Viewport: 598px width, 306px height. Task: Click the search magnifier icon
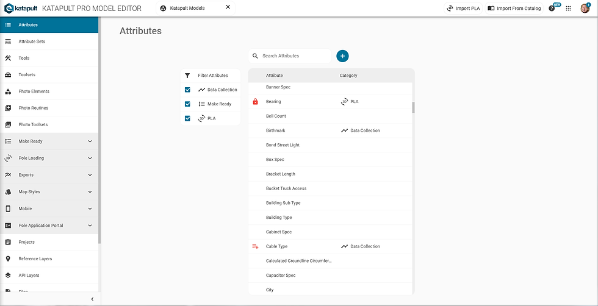[x=256, y=55]
